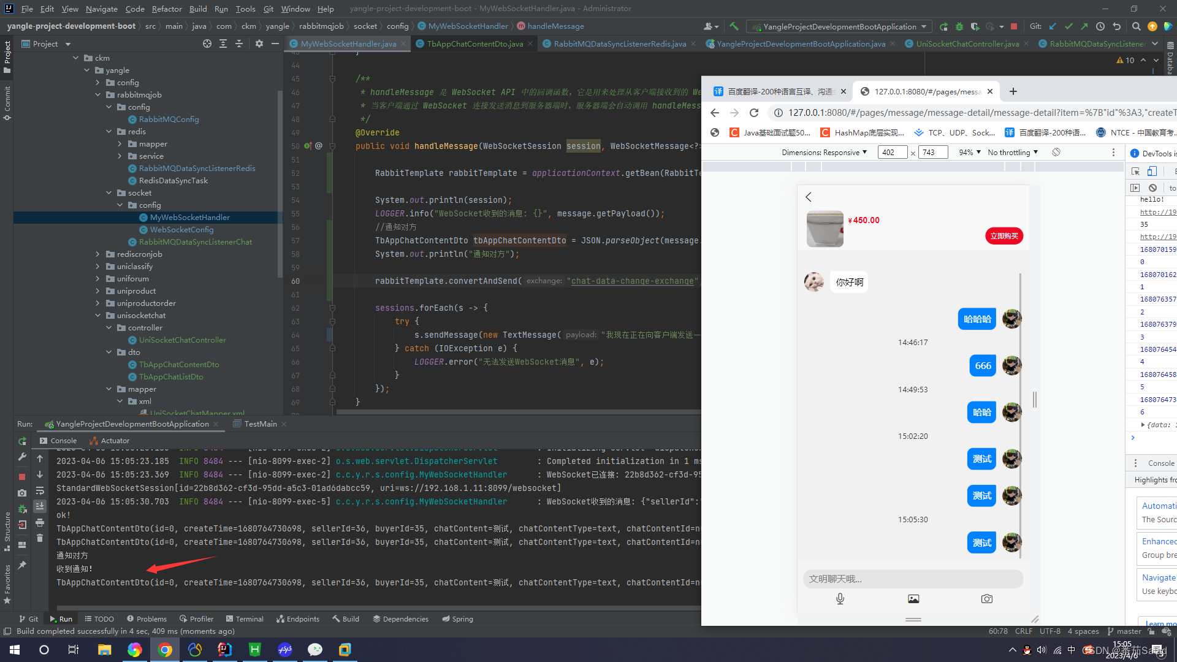Click the Build project hammer icon

click(734, 26)
